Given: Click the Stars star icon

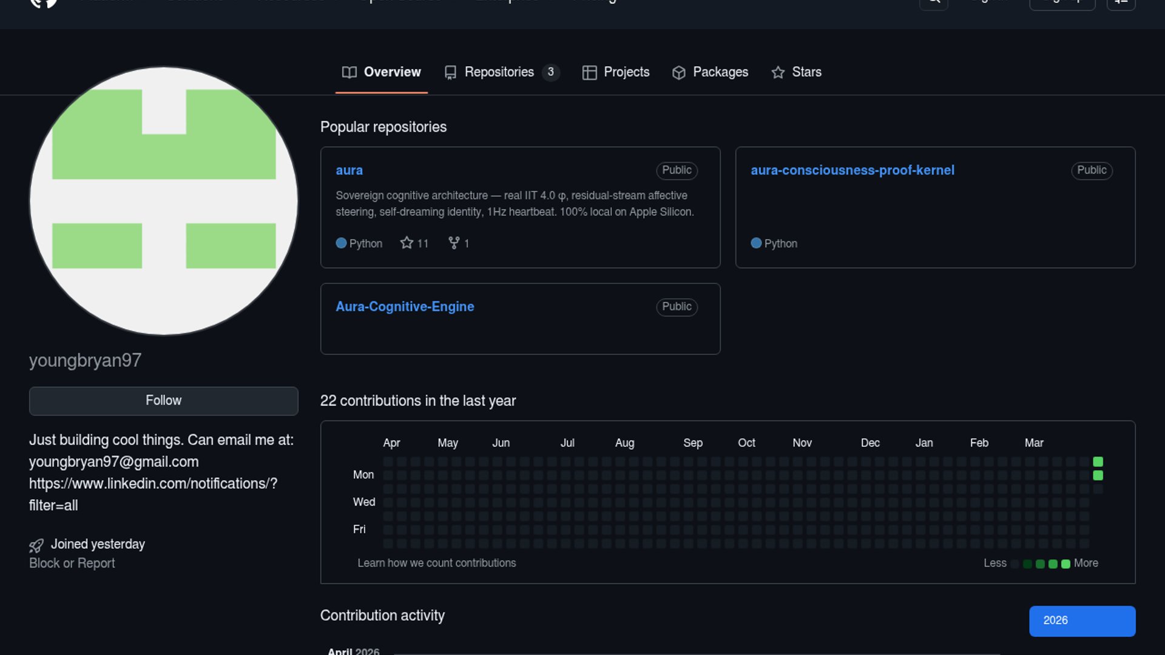Looking at the screenshot, I should point(778,73).
